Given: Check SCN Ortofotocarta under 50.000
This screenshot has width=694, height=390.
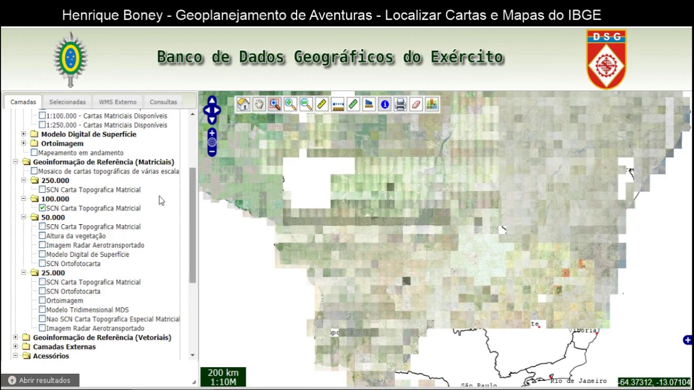Looking at the screenshot, I should 42,263.
